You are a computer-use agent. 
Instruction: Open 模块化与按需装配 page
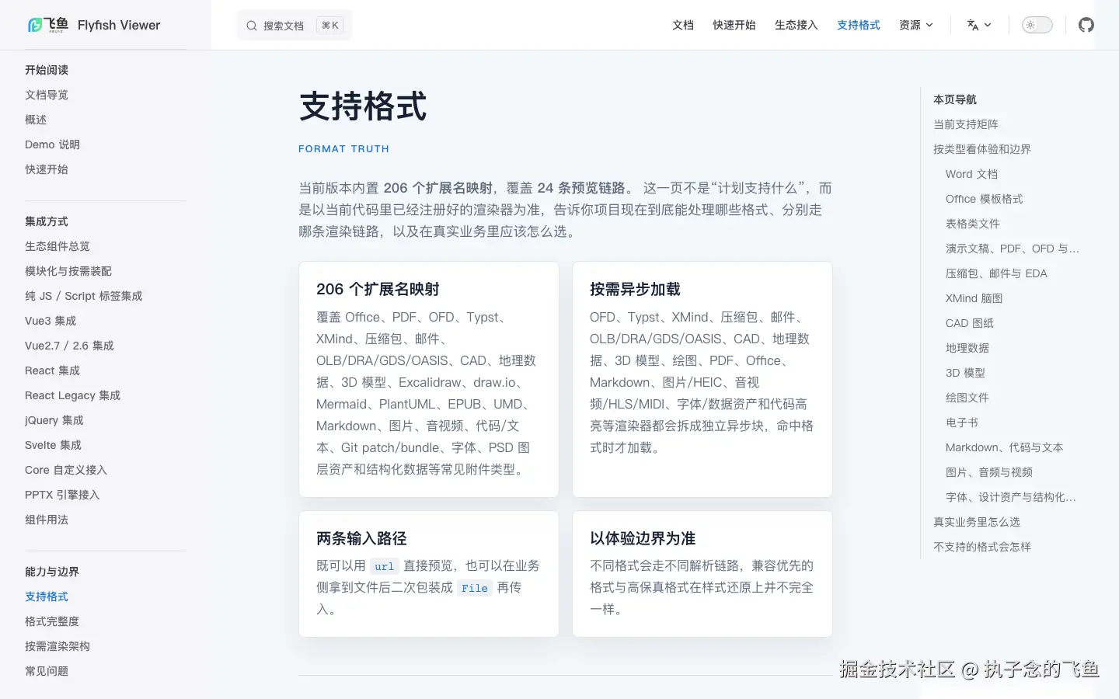click(68, 271)
